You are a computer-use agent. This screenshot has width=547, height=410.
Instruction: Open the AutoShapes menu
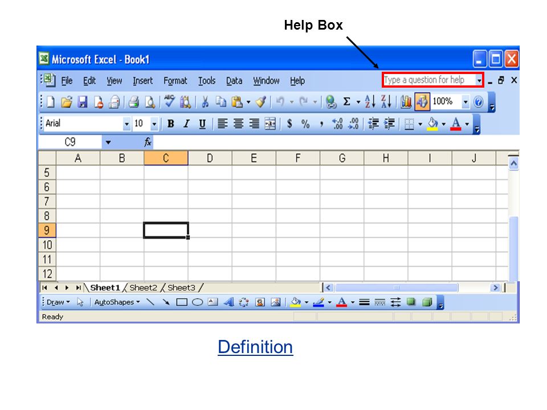pos(117,302)
